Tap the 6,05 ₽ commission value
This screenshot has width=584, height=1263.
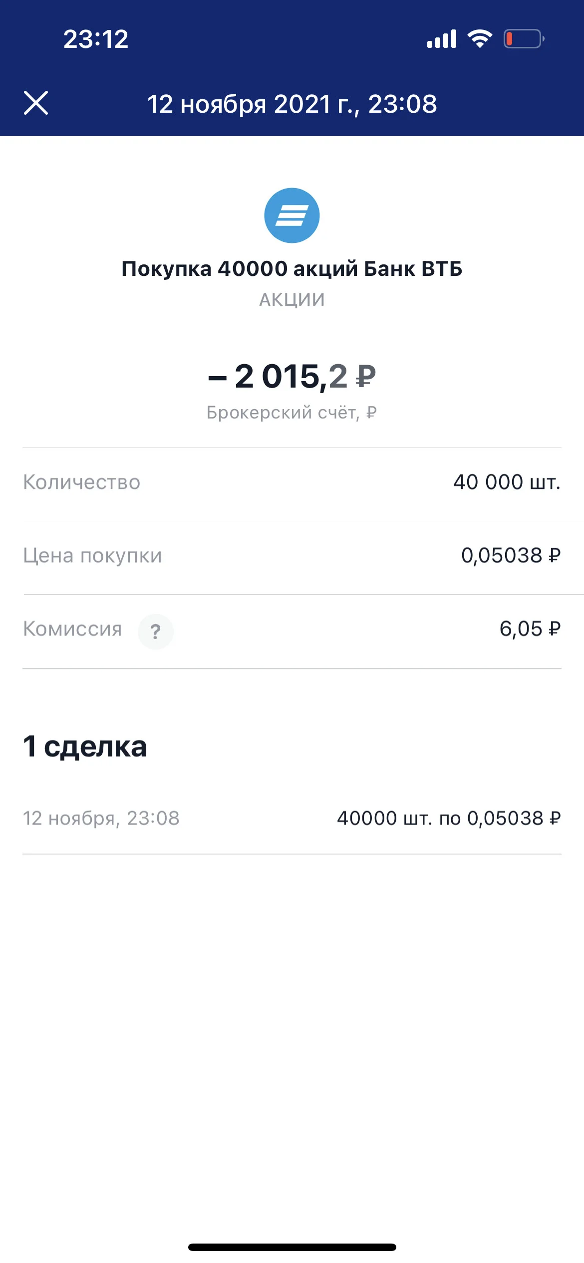click(x=530, y=629)
